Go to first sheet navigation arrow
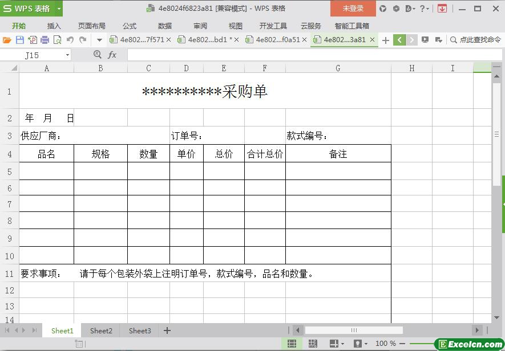 click(7, 330)
